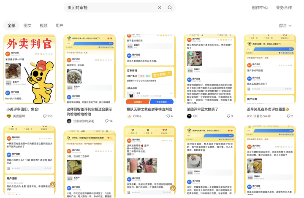The height and width of the screenshot is (198, 304).
Task: Open the 12素 review card with 商户证据
Action: pyautogui.click(x=30, y=160)
